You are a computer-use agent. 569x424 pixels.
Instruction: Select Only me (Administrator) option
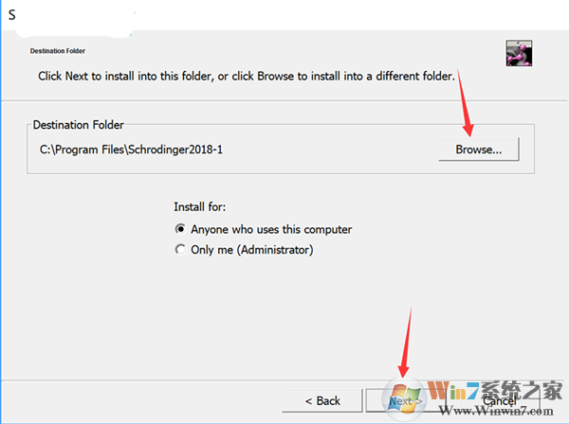pos(244,250)
